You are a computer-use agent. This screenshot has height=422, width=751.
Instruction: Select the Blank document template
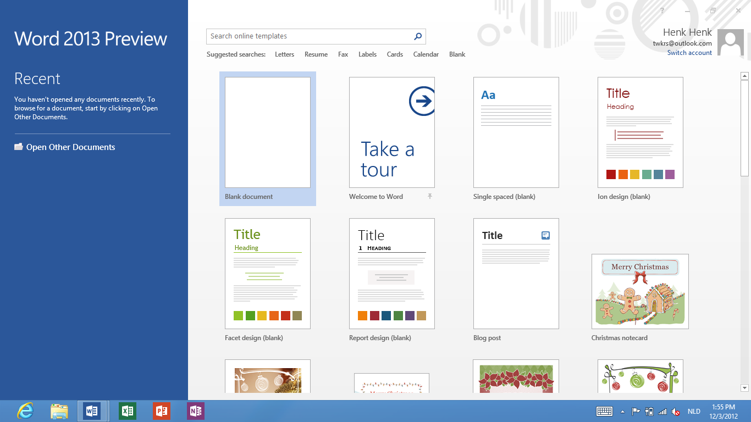(268, 138)
